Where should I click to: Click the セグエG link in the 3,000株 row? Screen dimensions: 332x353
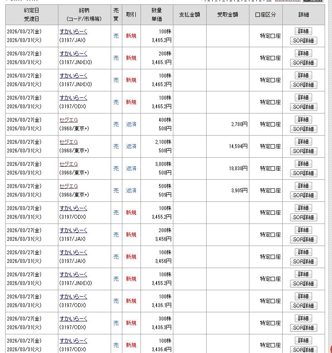(68, 164)
